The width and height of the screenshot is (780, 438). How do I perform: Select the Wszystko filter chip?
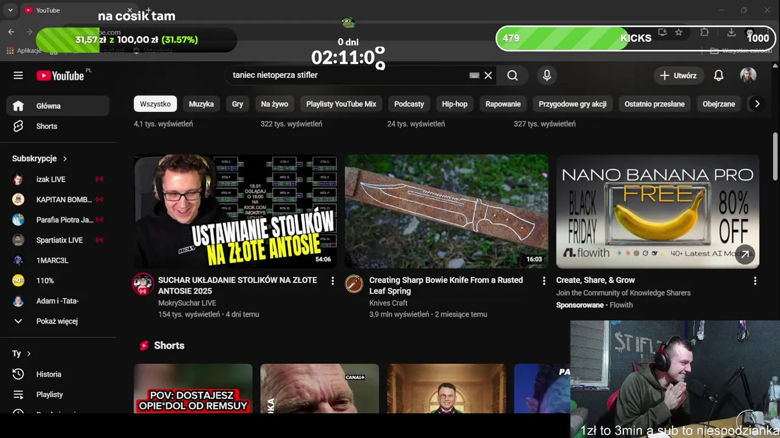(x=155, y=104)
